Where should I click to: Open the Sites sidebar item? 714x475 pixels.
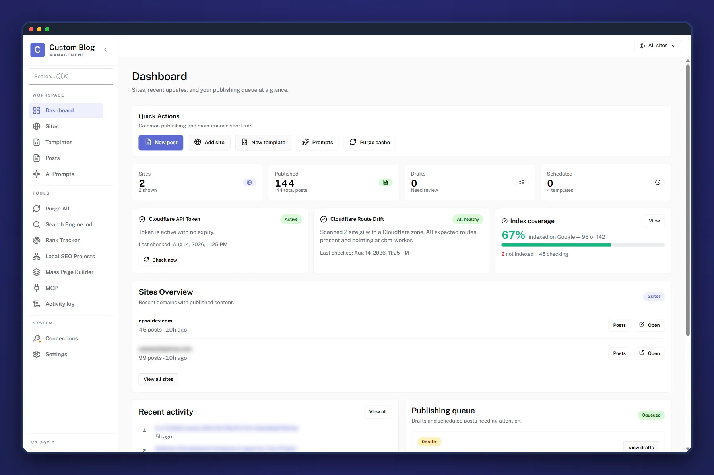point(66,126)
